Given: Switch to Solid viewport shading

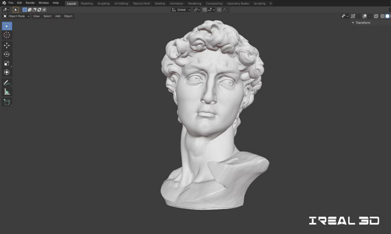Looking at the screenshot, I should pos(387,16).
